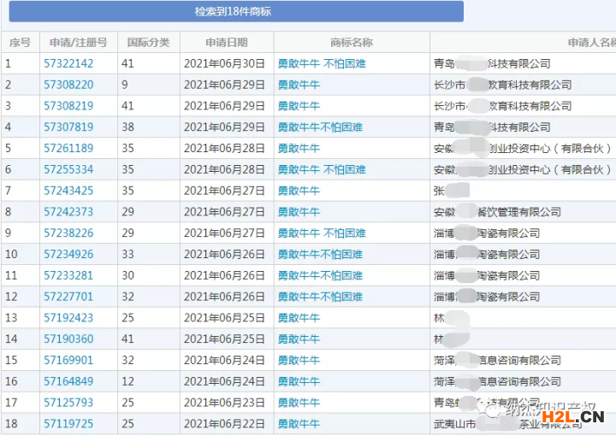Click trademark name in row 9
Viewport: 616px width, 436px height.
[x=322, y=233]
